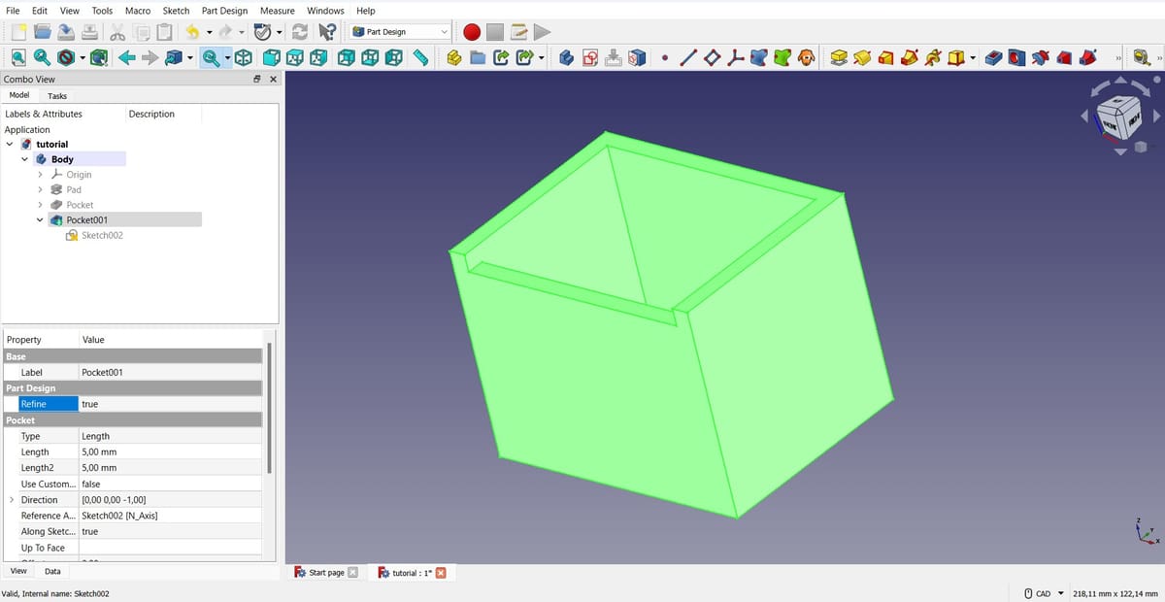Toggle Use Custom vector value false
This screenshot has width=1165, height=602.
[170, 484]
